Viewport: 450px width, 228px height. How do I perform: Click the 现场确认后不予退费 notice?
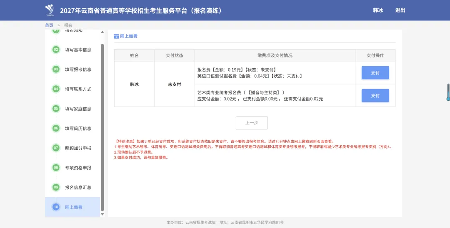[x=134, y=152]
